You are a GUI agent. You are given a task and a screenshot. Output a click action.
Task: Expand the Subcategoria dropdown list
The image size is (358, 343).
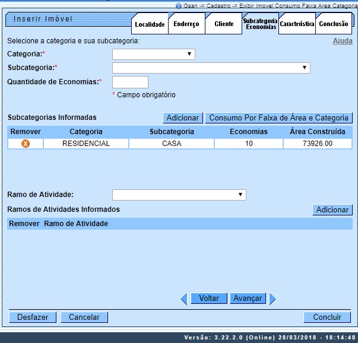click(x=211, y=68)
